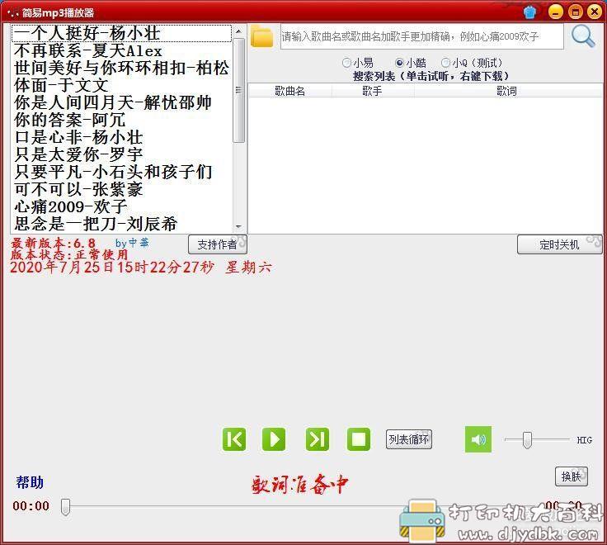The height and width of the screenshot is (545, 607).
Task: Toggle the 列表循环 play mode button
Action: 409,439
